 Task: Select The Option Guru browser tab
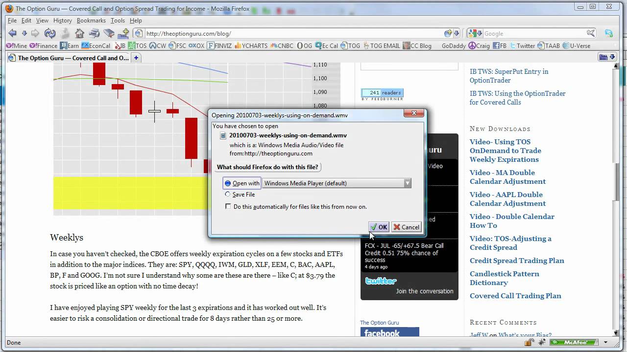(69, 58)
